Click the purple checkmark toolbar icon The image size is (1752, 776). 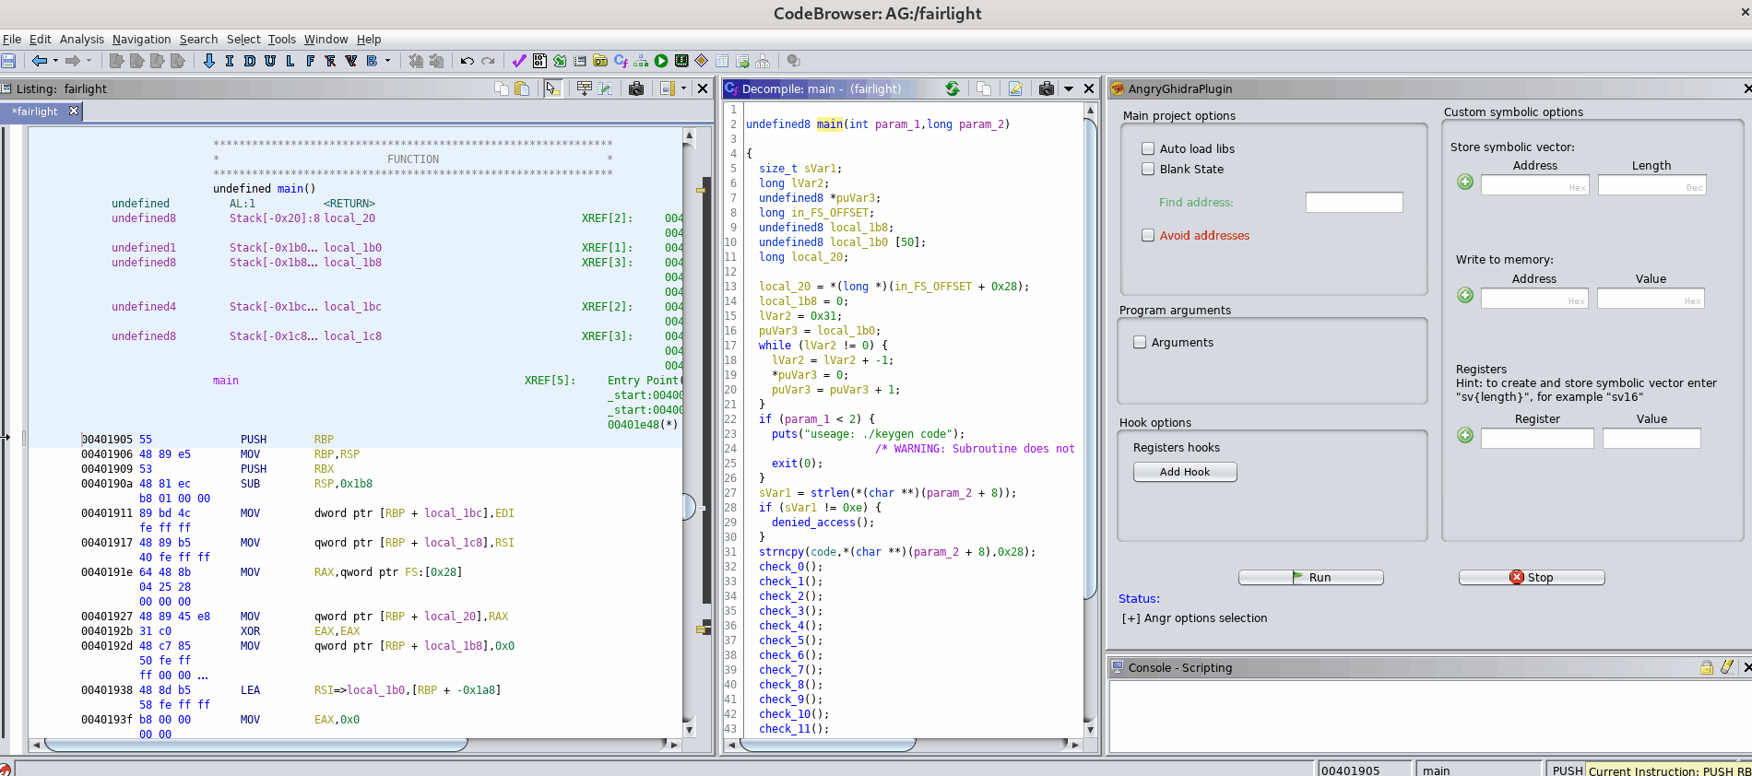click(519, 61)
